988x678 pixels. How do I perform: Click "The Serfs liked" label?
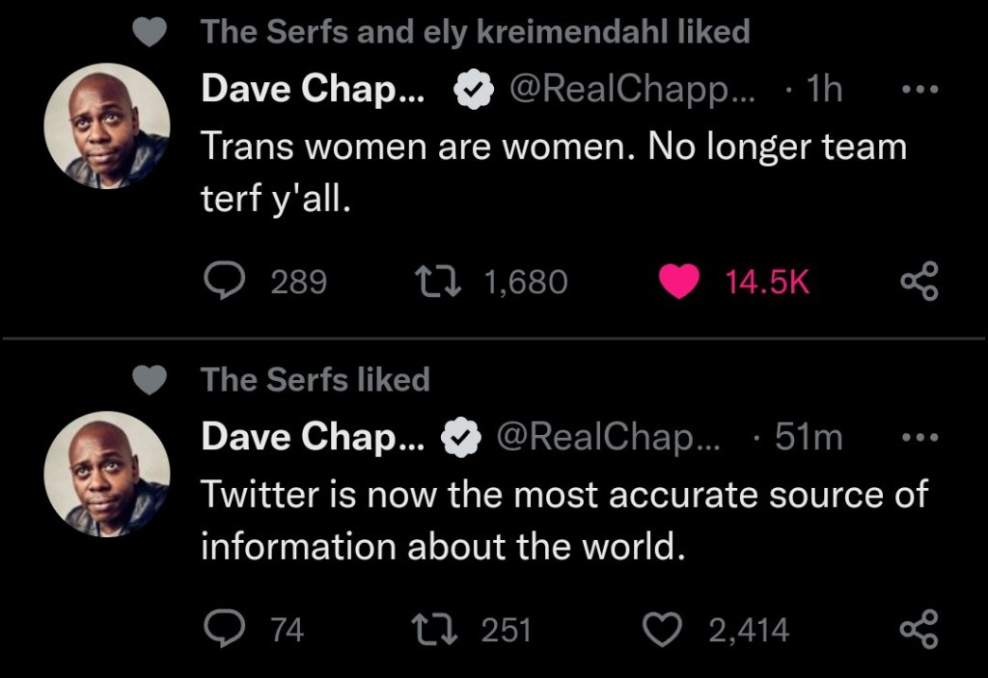point(315,380)
